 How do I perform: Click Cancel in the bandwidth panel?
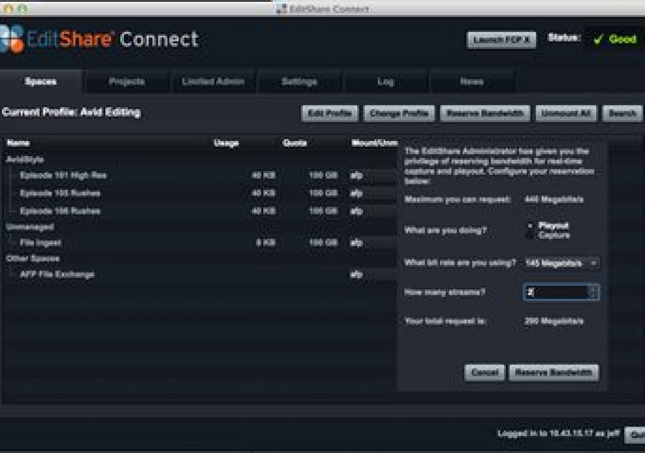pos(484,372)
